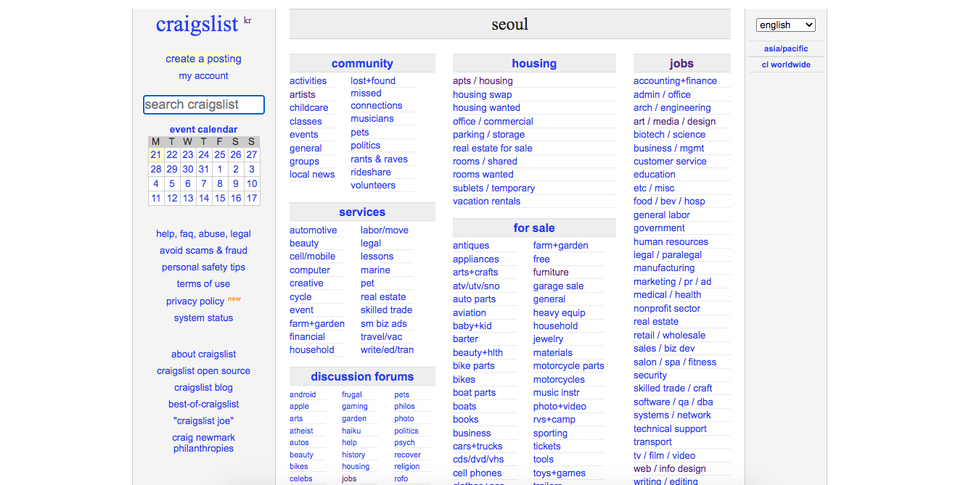Open missed connections category
Image resolution: width=979 pixels, height=485 pixels.
point(377,99)
